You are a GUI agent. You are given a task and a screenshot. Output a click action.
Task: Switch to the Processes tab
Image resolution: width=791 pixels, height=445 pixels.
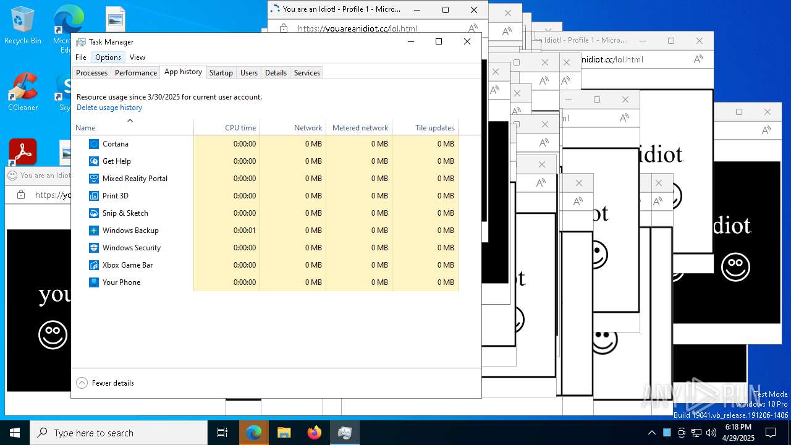[x=91, y=73]
